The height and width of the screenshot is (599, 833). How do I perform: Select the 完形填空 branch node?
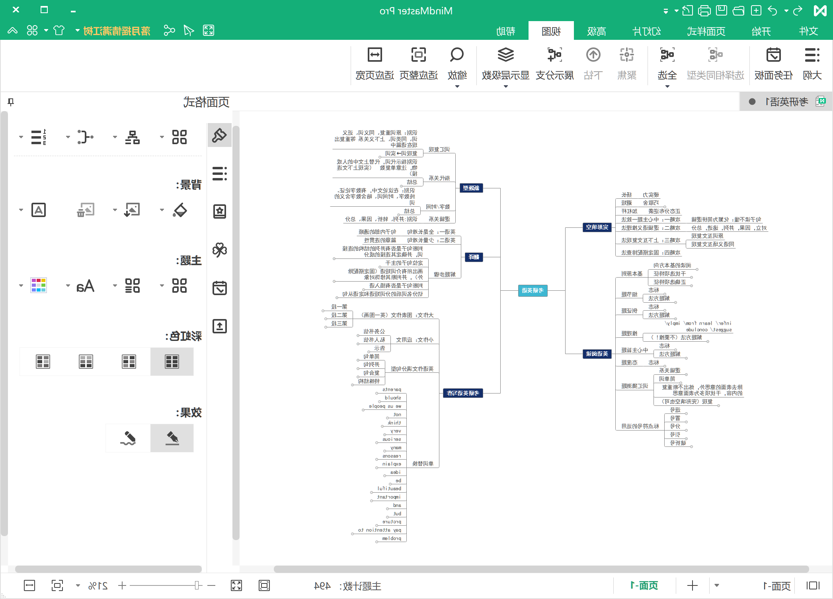tap(597, 227)
